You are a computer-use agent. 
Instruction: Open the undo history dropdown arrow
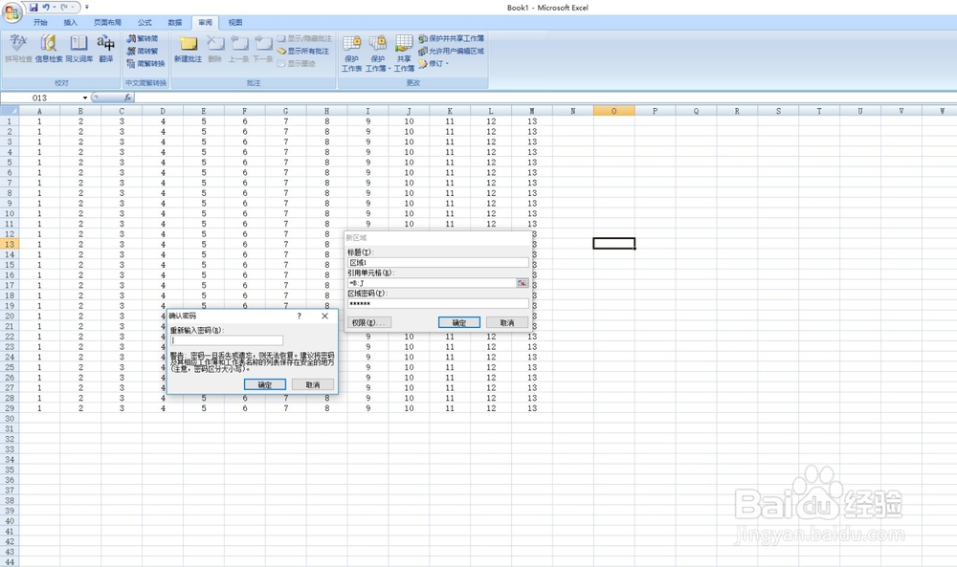54,8
